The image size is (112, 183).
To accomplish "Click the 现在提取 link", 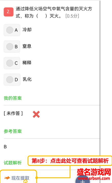I will click(x=20, y=178).
